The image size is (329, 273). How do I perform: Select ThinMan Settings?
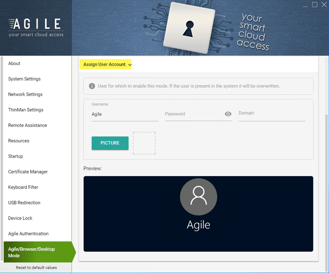coord(26,110)
